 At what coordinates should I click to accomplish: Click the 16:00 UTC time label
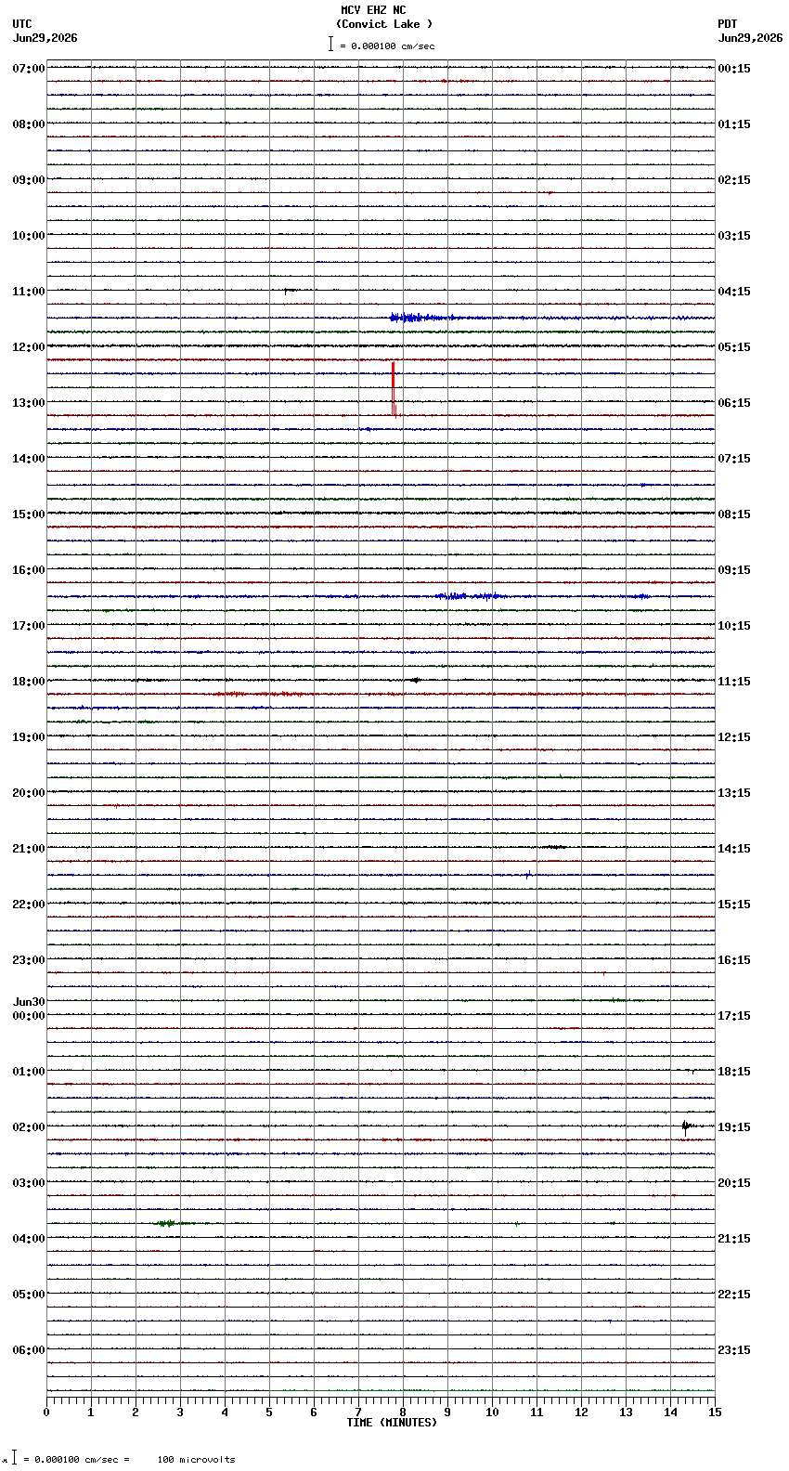pos(29,570)
